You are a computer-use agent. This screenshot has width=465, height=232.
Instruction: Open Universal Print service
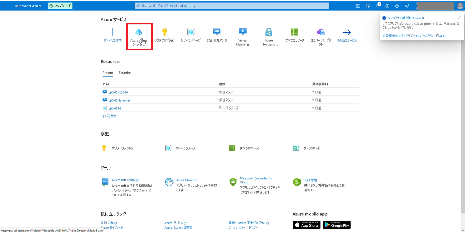coord(321,37)
